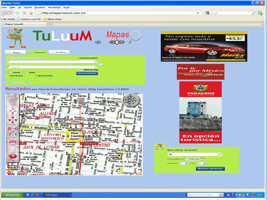Click the Veracruz tourism ad banner
Image resolution: width=267 pixels, height=200 pixels.
click(201, 112)
